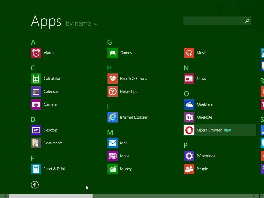Open the News app icon
This screenshot has width=264, height=198.
(x=189, y=79)
